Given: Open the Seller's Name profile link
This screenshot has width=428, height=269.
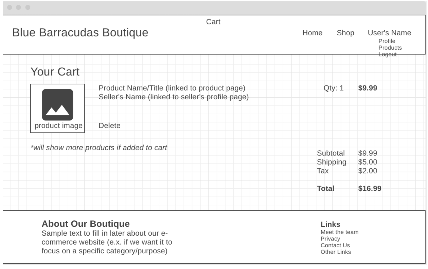Looking at the screenshot, I should [x=174, y=97].
